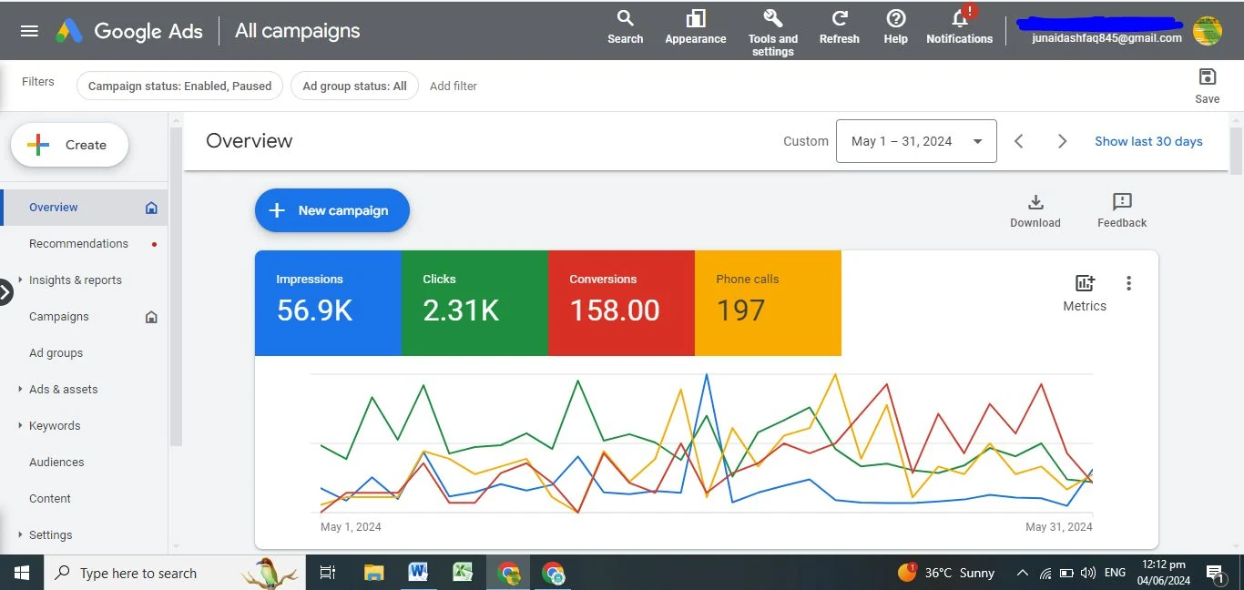Select the yellow Phone calls metric tile
The width and height of the screenshot is (1244, 590).
(768, 303)
